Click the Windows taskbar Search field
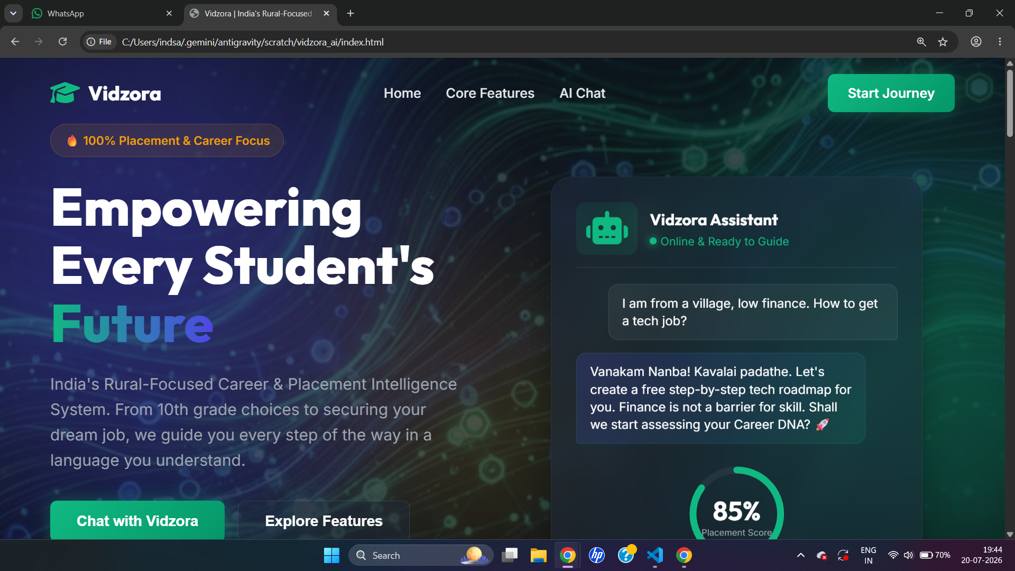The height and width of the screenshot is (571, 1015). 420,555
